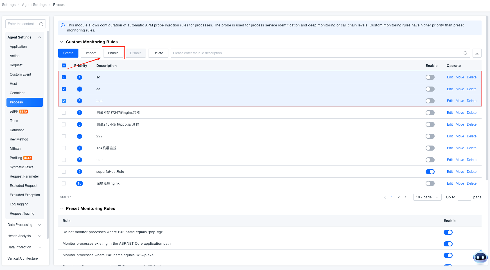Enable the toggle for 154机器监控 rule
Screen dimensions: 490x270
coord(430,148)
